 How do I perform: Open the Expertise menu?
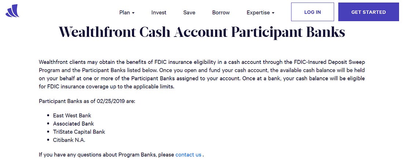(260, 12)
